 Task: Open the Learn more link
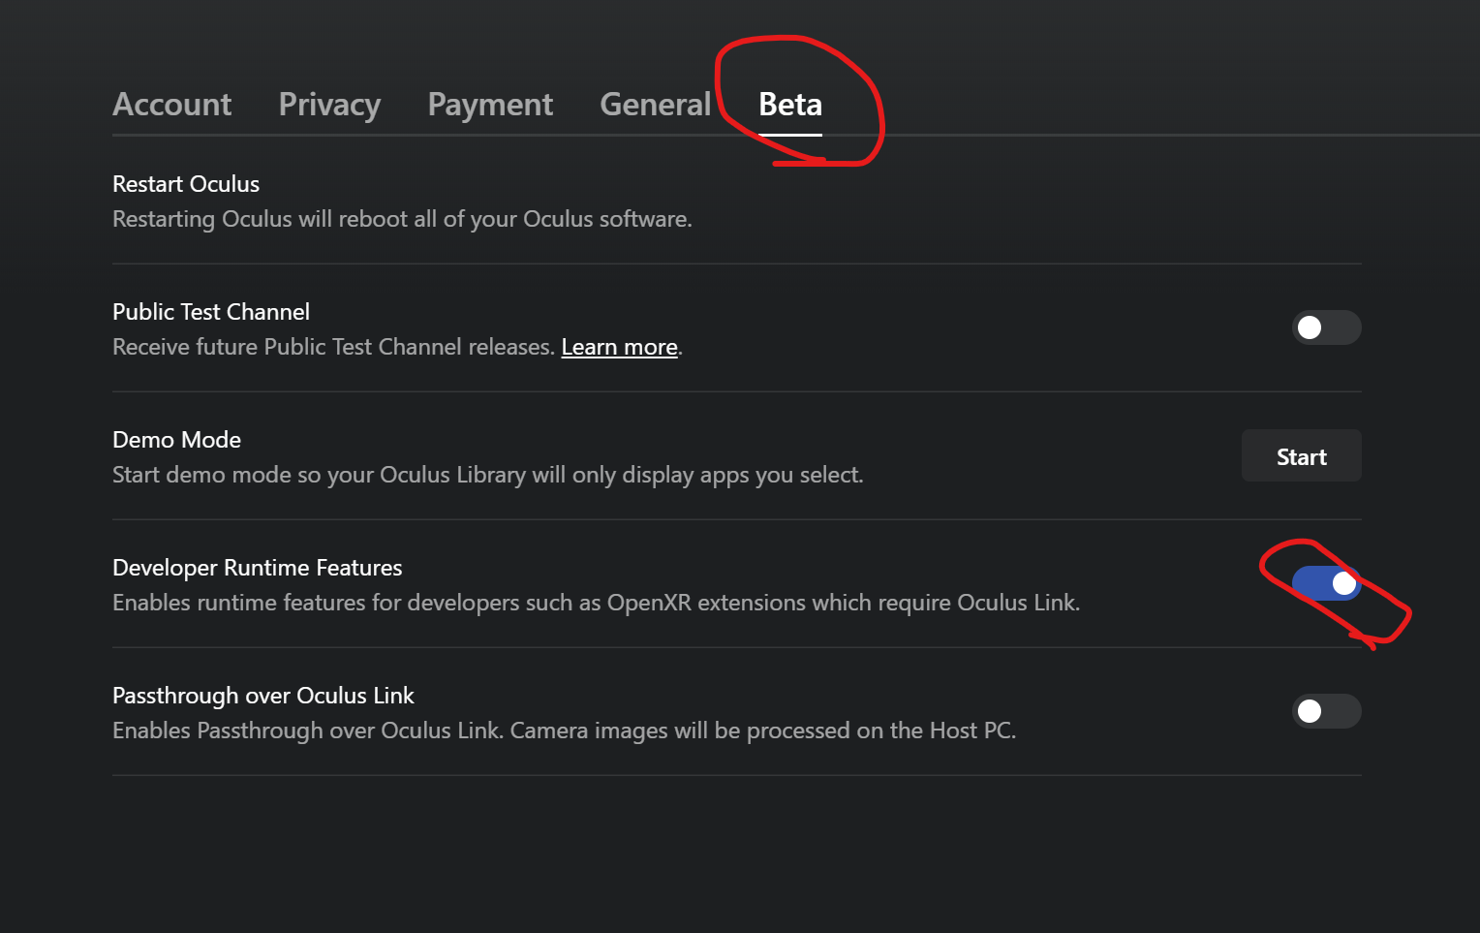click(619, 347)
